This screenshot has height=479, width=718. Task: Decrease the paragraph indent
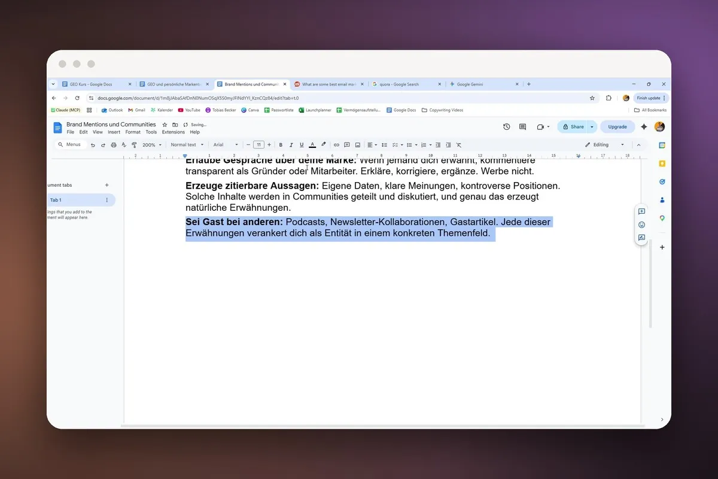point(438,145)
